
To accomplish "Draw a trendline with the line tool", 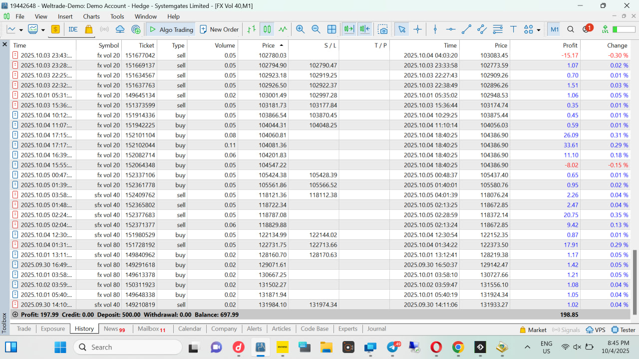I will [x=466, y=29].
